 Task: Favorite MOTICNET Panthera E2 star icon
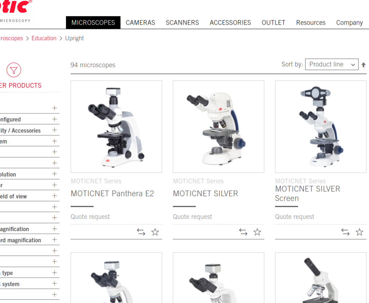click(155, 232)
